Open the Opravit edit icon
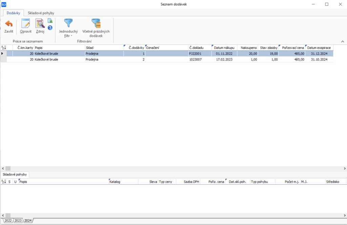The height and width of the screenshot is (225, 347). pyautogui.click(x=26, y=24)
